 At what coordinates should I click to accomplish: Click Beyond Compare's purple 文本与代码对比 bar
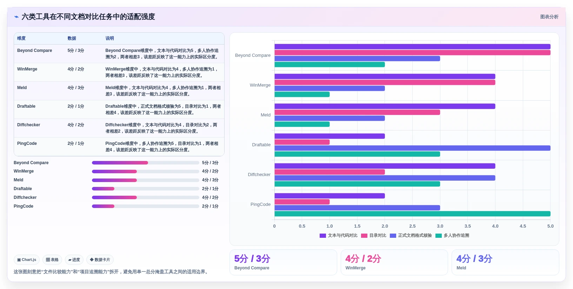(x=412, y=47)
